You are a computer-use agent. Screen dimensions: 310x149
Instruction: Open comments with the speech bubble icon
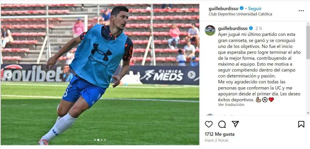(x=222, y=124)
